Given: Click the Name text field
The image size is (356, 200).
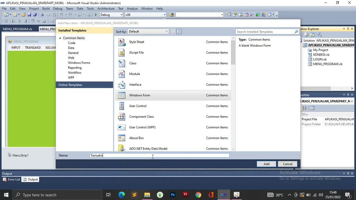Looking at the screenshot, I should (x=160, y=156).
